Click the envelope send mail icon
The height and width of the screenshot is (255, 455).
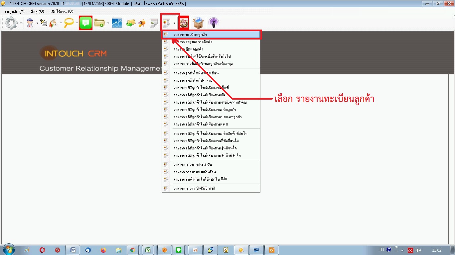131,23
